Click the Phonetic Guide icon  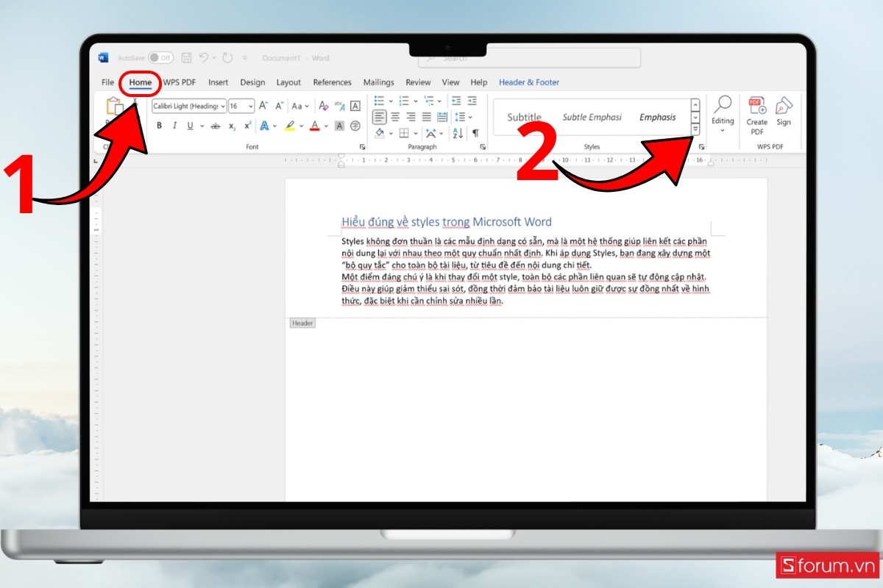click(x=339, y=106)
